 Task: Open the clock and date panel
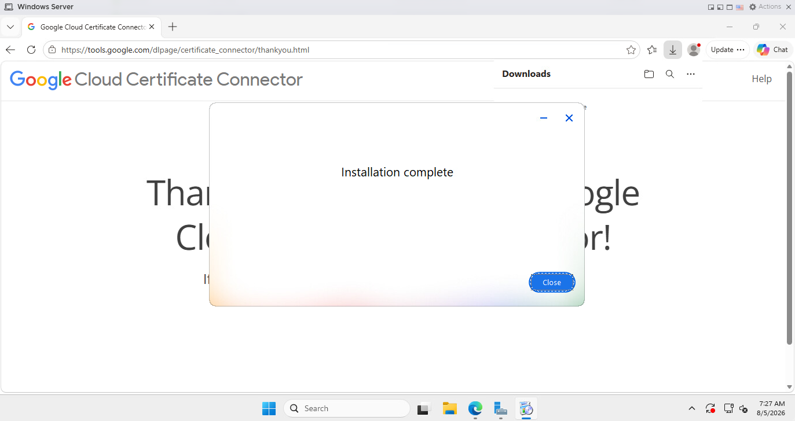(771, 408)
